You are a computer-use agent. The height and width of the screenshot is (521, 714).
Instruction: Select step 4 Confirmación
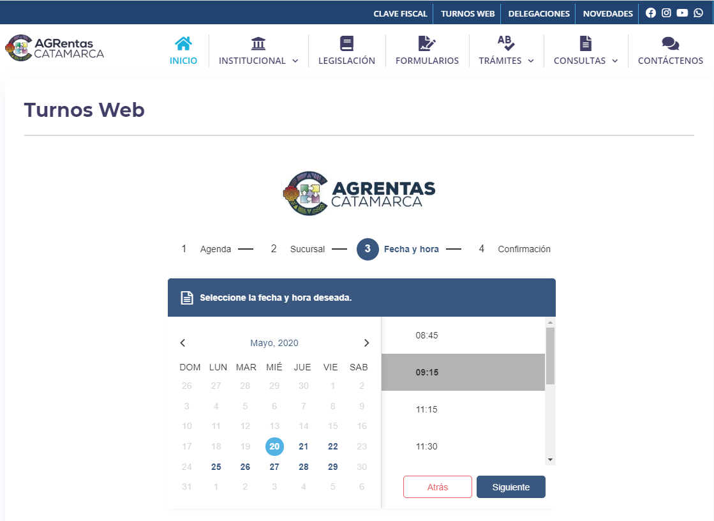click(x=514, y=249)
